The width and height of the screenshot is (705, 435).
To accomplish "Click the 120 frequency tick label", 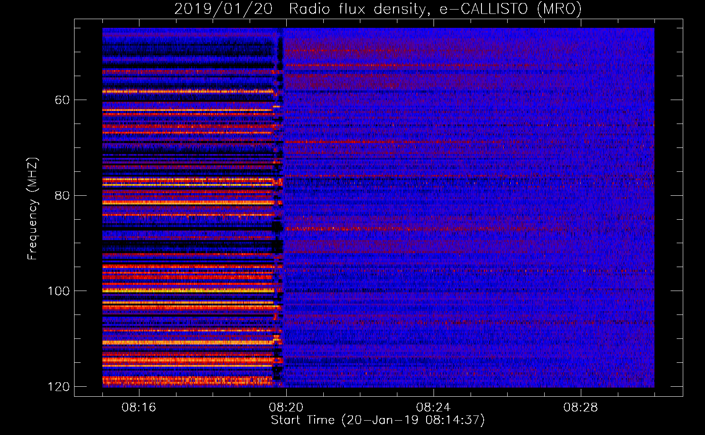I will [58, 387].
